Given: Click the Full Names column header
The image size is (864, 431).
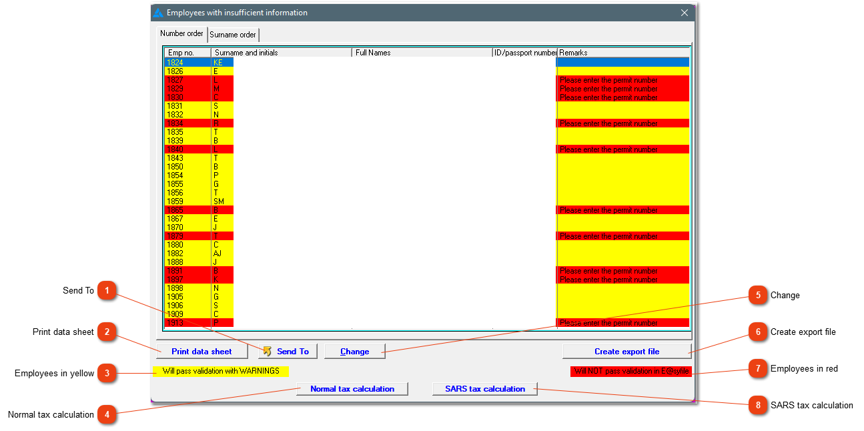Looking at the screenshot, I should point(422,52).
